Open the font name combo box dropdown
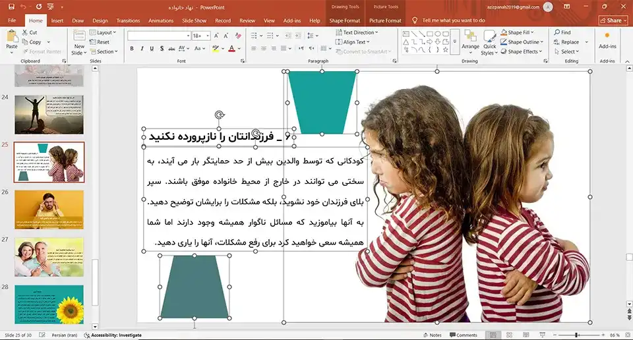The height and width of the screenshot is (340, 633). (188, 36)
